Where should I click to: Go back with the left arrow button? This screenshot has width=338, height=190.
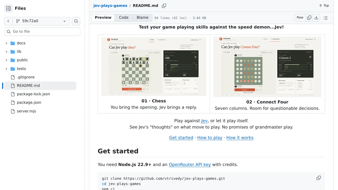[8, 21]
